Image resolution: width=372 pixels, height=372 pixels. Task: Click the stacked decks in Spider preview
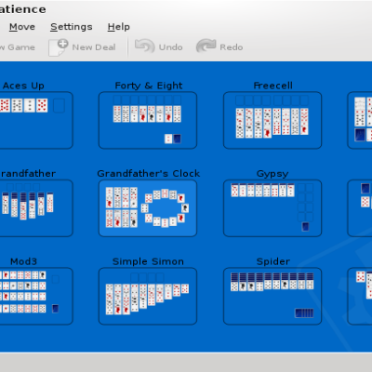[x=304, y=313]
